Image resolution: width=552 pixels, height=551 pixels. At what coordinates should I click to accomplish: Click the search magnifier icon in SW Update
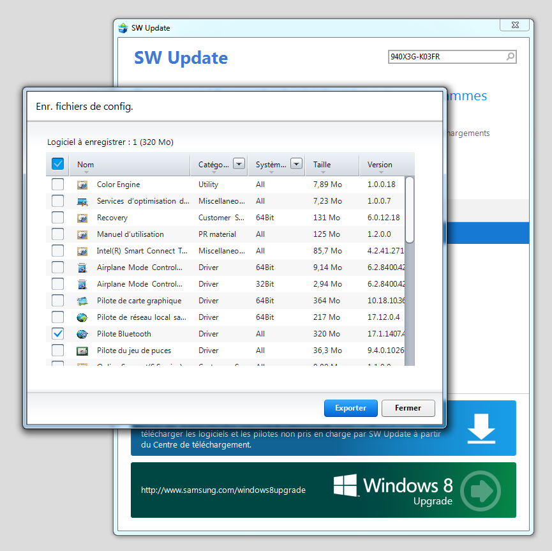tap(510, 56)
